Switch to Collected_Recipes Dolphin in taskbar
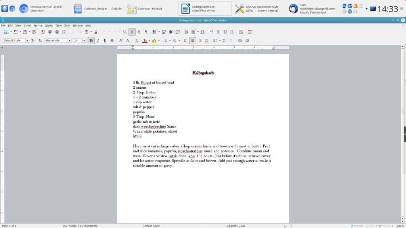The height and width of the screenshot is (228, 406). [x=98, y=9]
